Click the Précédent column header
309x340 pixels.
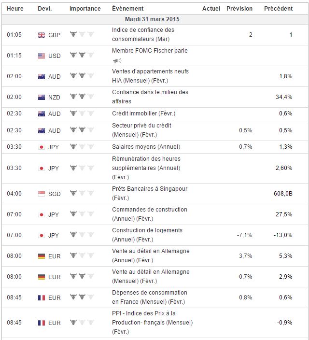pos(278,9)
